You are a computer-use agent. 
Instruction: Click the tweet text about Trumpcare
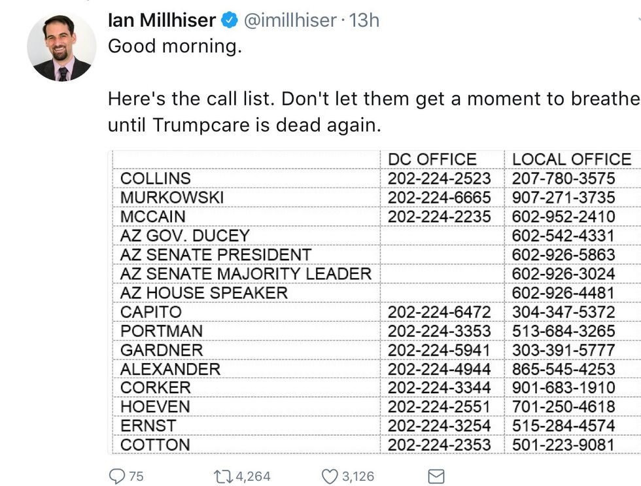pos(373,112)
